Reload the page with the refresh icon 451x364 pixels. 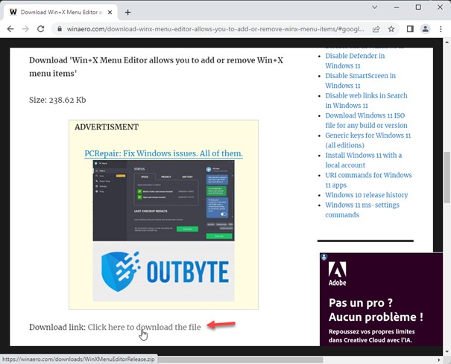click(x=41, y=29)
